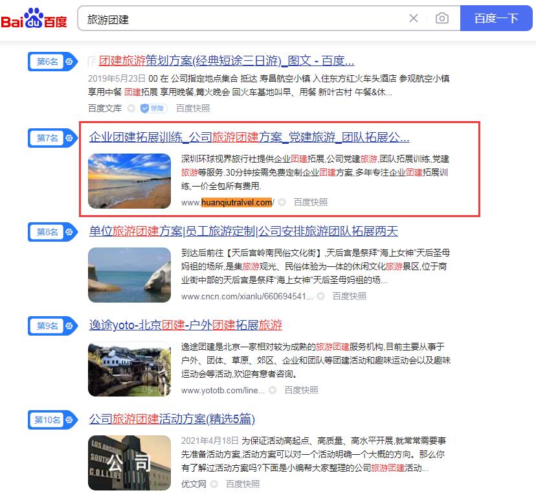Viewport: 536px width, 495px height.
Task: Click snippet text starting 逸途团建是北京一家
Action: click(316, 360)
